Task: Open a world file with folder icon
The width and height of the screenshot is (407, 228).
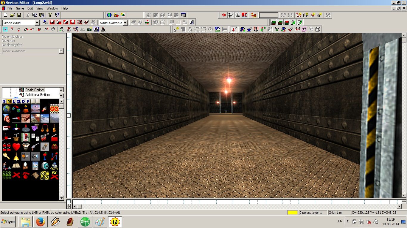Action: click(12, 15)
